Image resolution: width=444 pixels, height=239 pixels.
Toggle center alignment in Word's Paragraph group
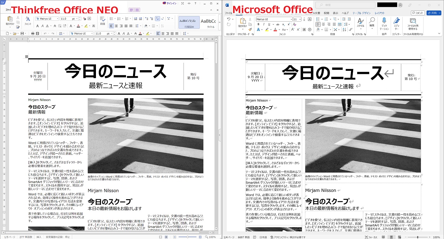(324, 24)
